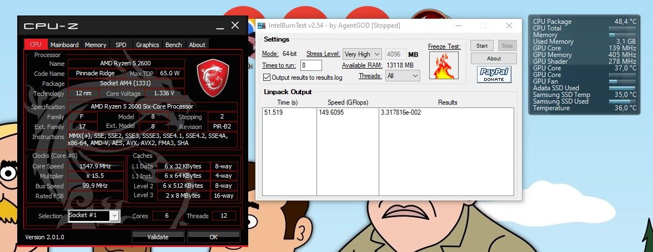
Task: Open the Threads dropdown set to All
Action: click(x=403, y=75)
